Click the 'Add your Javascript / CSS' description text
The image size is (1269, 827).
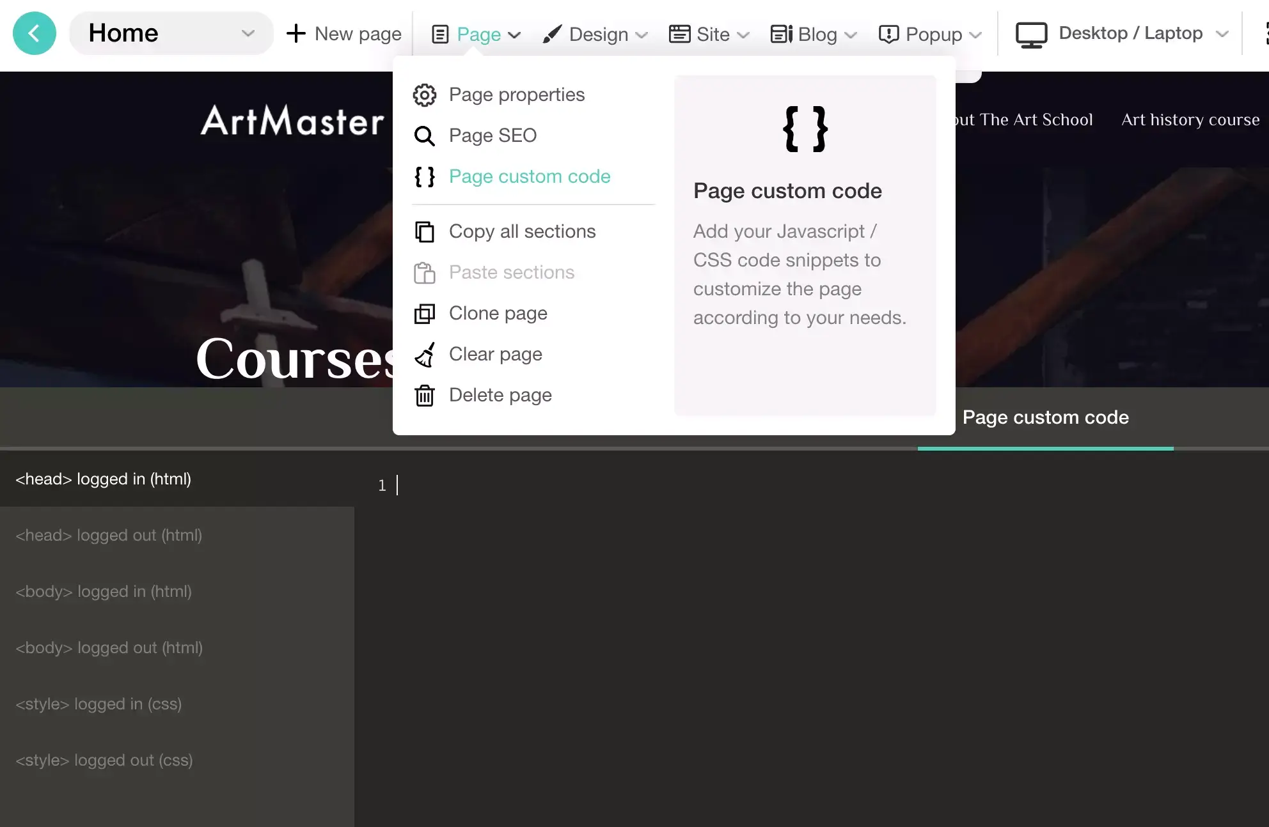800,274
